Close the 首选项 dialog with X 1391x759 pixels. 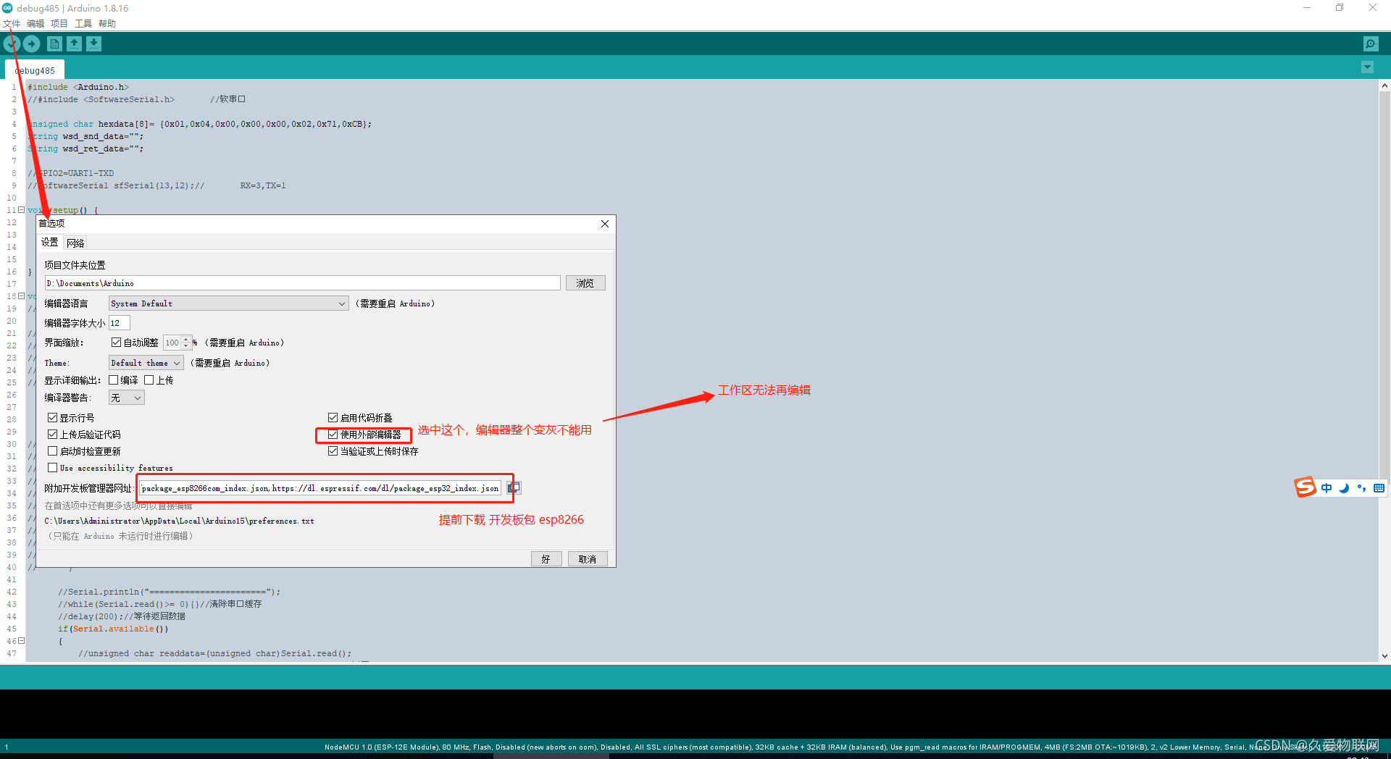605,224
